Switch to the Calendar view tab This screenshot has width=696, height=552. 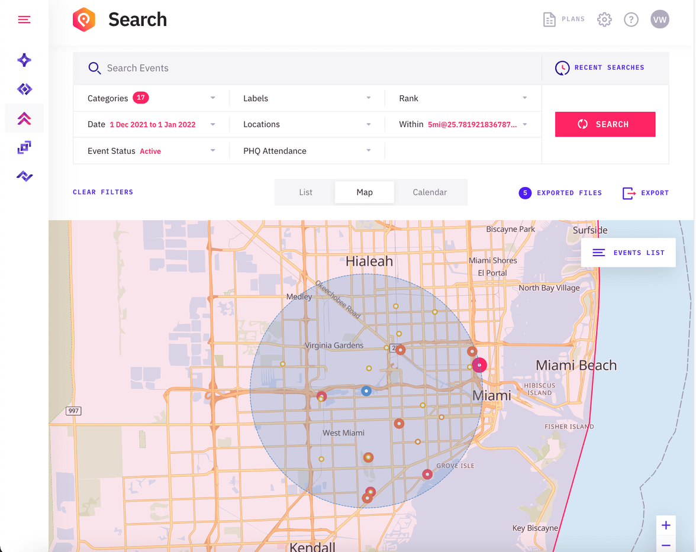[430, 192]
